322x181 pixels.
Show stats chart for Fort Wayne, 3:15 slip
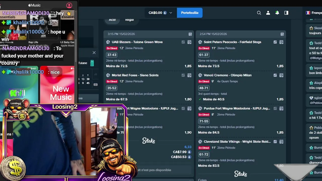[183, 108]
